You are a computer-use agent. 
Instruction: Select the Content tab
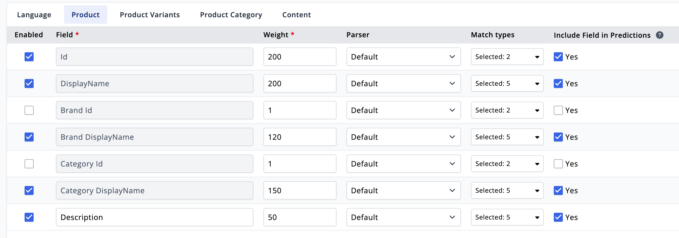297,15
